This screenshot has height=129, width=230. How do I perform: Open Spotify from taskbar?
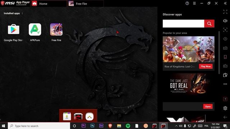128,126
